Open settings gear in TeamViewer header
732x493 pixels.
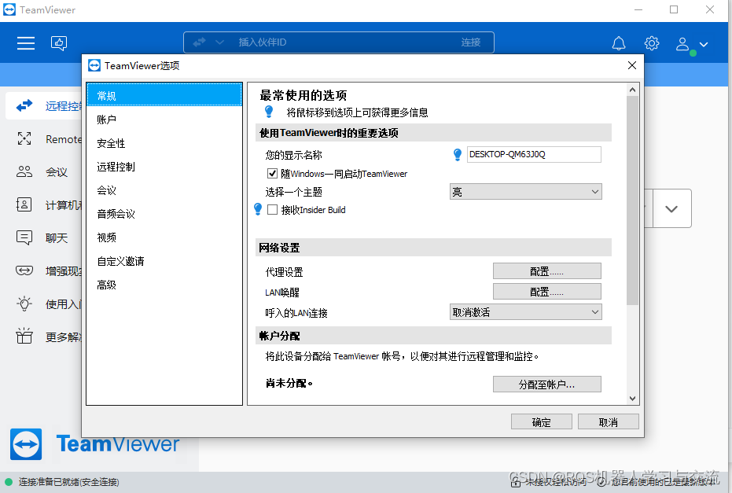click(x=652, y=43)
